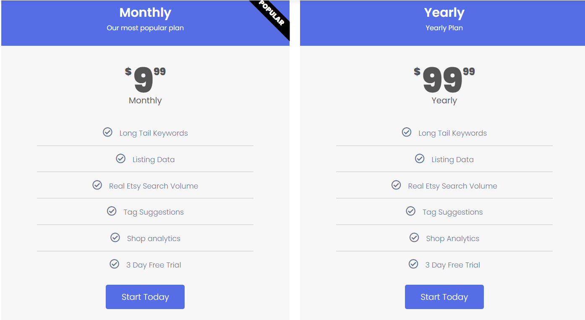Click the black POPULAR corner ribbon

coord(272,17)
